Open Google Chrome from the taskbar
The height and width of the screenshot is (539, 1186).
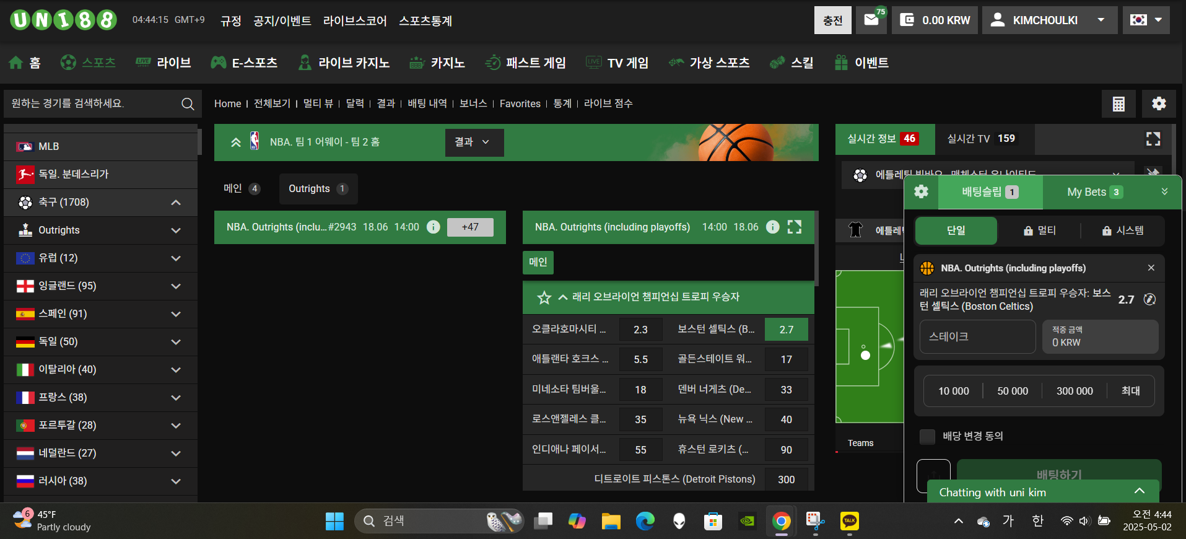coord(782,521)
